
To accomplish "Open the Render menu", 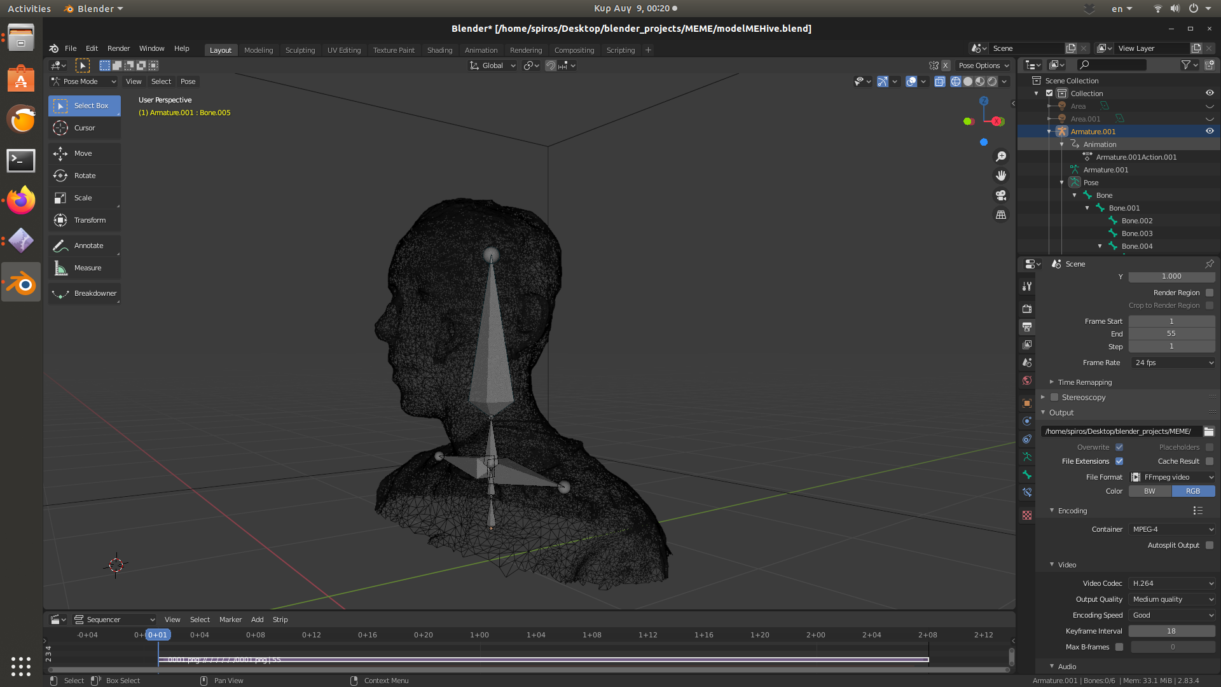I will point(118,48).
